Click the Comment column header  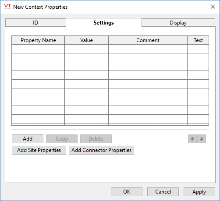point(148,40)
